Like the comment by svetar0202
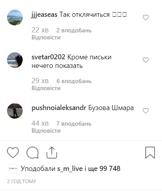Image resolution: width=162 pixels, height=192 pixels. click(x=146, y=60)
